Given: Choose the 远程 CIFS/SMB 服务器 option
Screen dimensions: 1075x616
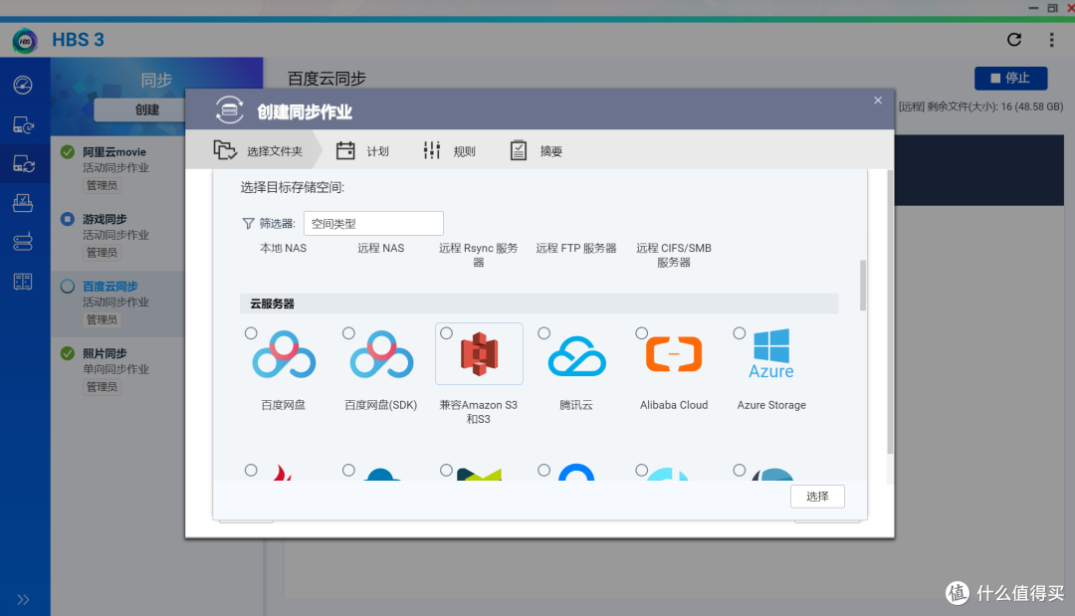Looking at the screenshot, I should pos(674,255).
